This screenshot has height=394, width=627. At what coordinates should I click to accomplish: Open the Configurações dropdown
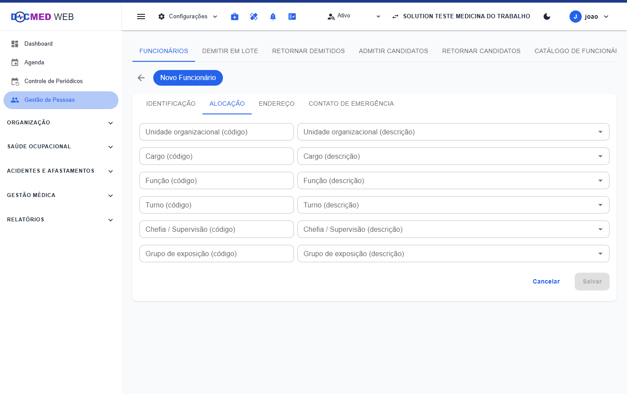pos(188,17)
